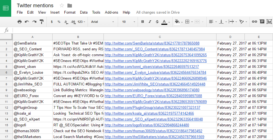Select cell 'Link Building Metrics: Managin'

coord(78,90)
